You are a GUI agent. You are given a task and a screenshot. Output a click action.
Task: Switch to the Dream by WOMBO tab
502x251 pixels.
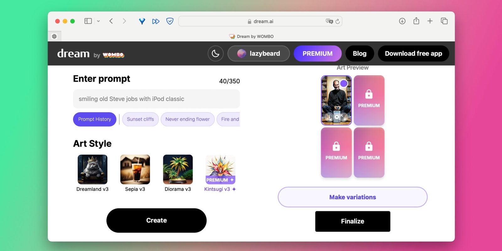click(x=251, y=36)
